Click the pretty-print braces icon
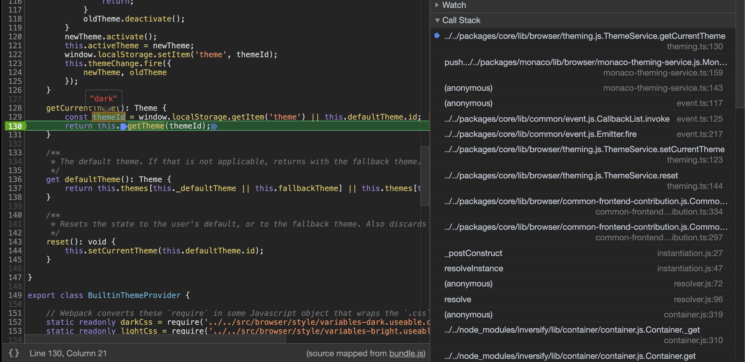Screen dimensions: 745x362 click(14, 353)
